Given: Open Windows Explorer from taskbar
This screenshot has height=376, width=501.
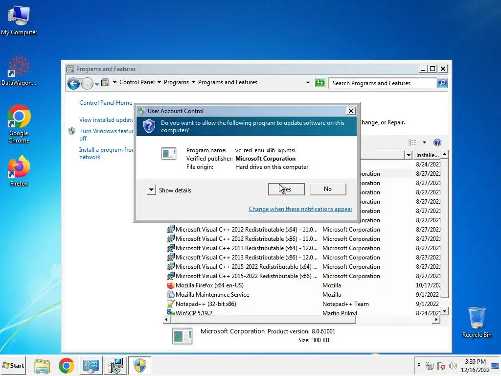Looking at the screenshot, I should [x=42, y=366].
